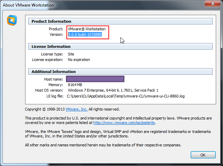The image size is (223, 166).
Task: Click the Product Information section header
Action: point(120,21)
